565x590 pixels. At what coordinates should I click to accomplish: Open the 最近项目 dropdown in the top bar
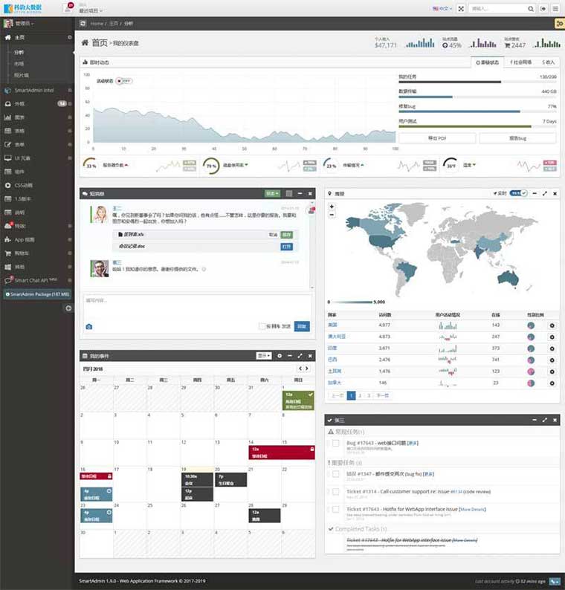pos(91,10)
